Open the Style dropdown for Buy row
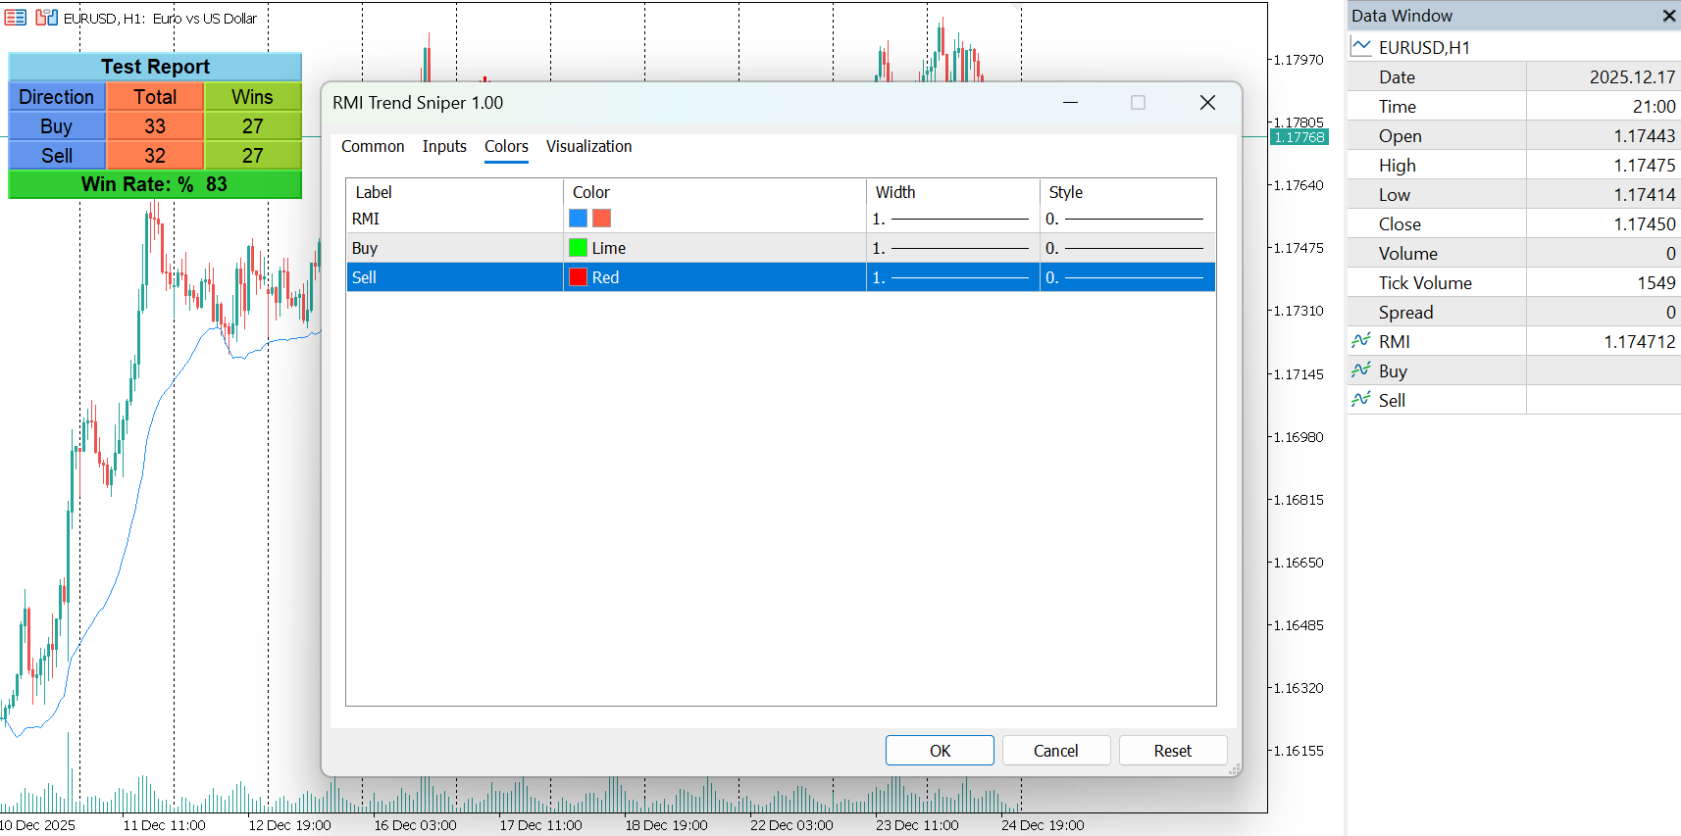 (1127, 248)
